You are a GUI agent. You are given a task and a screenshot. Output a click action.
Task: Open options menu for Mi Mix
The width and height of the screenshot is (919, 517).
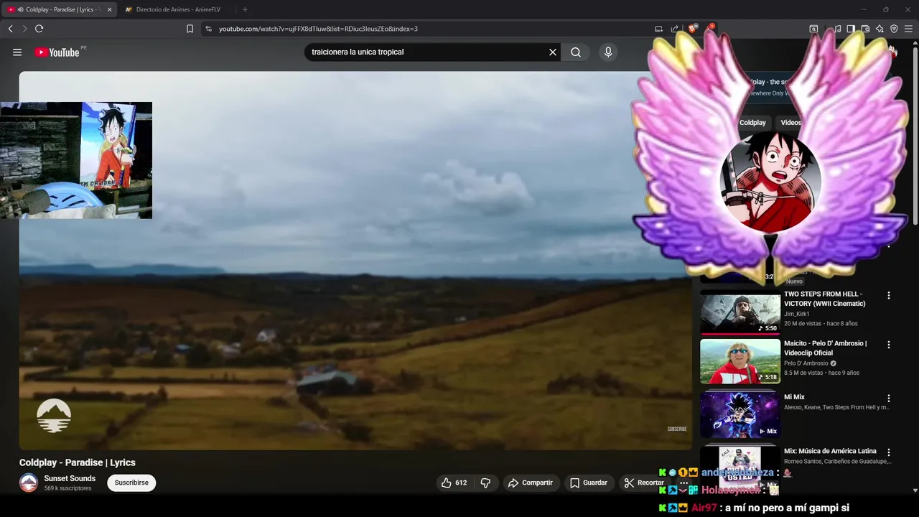889,399
